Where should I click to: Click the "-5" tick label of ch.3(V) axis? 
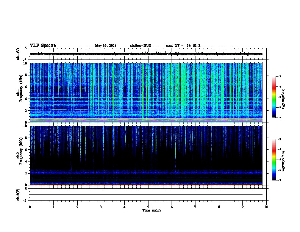point(25,201)
